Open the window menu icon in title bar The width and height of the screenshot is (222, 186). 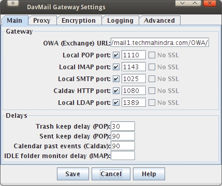(13, 4)
